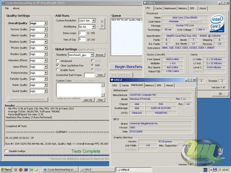Open the About menu in Crysis tool
The height and width of the screenshot is (173, 231).
coord(16,8)
